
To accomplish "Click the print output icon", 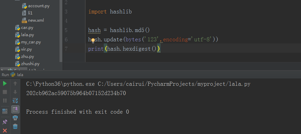I will (x=15, y=118).
